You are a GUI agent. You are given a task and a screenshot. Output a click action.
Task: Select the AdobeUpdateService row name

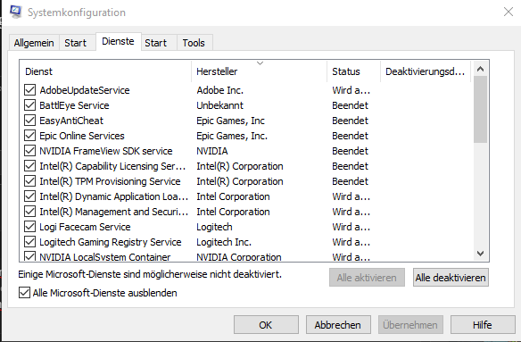pyautogui.click(x=85, y=90)
